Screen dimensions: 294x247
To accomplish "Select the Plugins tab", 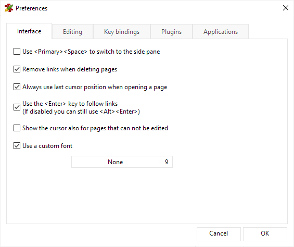I will pos(171,32).
